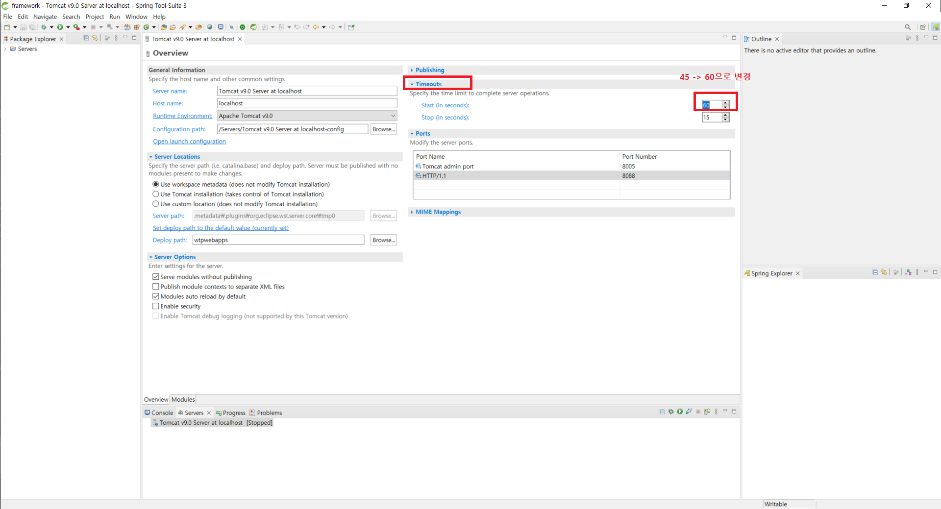Collapse the Ports section
This screenshot has height=509, width=941.
pyautogui.click(x=412, y=134)
